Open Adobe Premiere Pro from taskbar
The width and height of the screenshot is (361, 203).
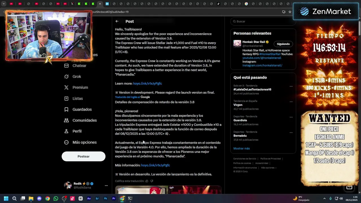click(114, 198)
